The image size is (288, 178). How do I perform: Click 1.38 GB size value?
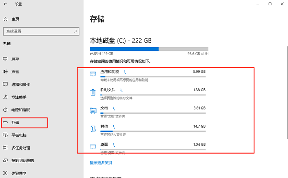(200, 90)
